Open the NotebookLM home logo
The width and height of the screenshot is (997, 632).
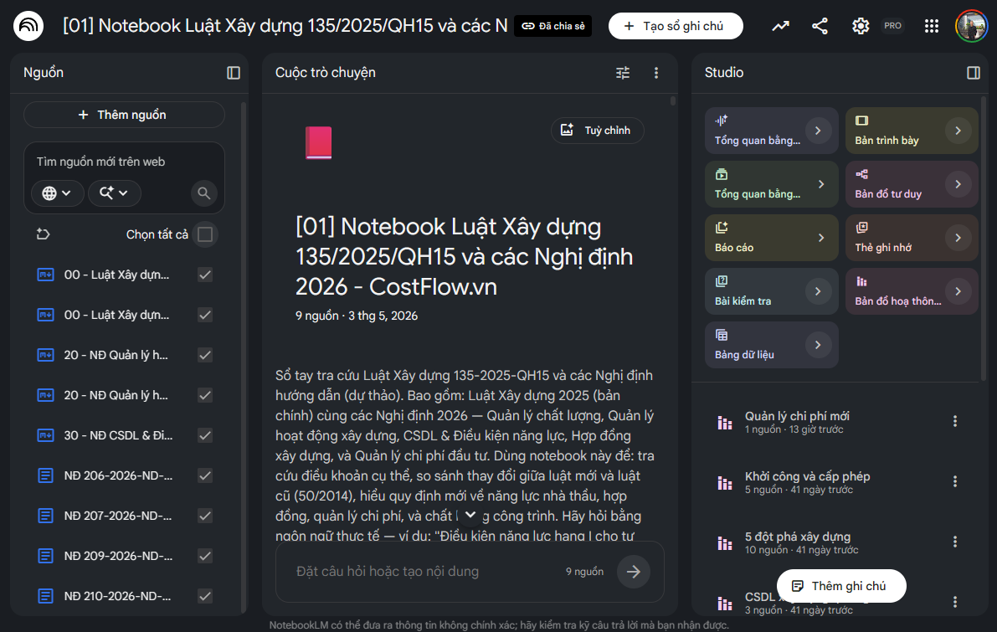[x=28, y=26]
